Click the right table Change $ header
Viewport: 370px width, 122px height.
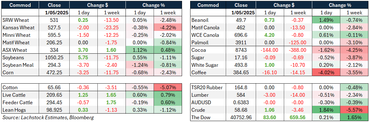(284, 5)
